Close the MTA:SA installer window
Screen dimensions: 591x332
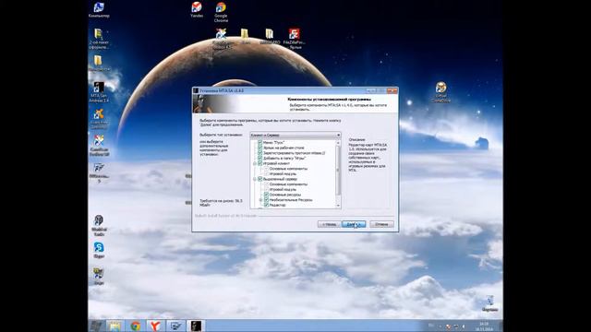392,90
